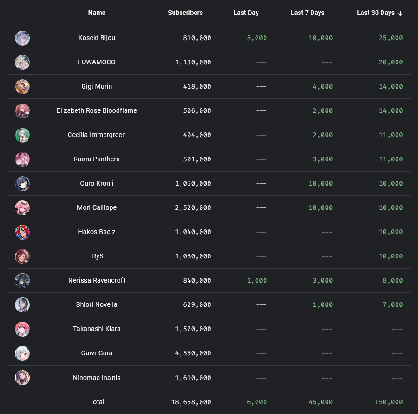Open Ouro Kronii's avatar icon
The width and height of the screenshot is (418, 414).
[22, 184]
